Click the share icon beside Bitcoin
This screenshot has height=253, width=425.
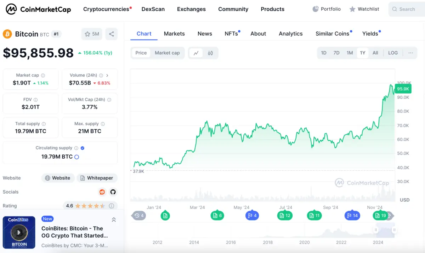112,34
